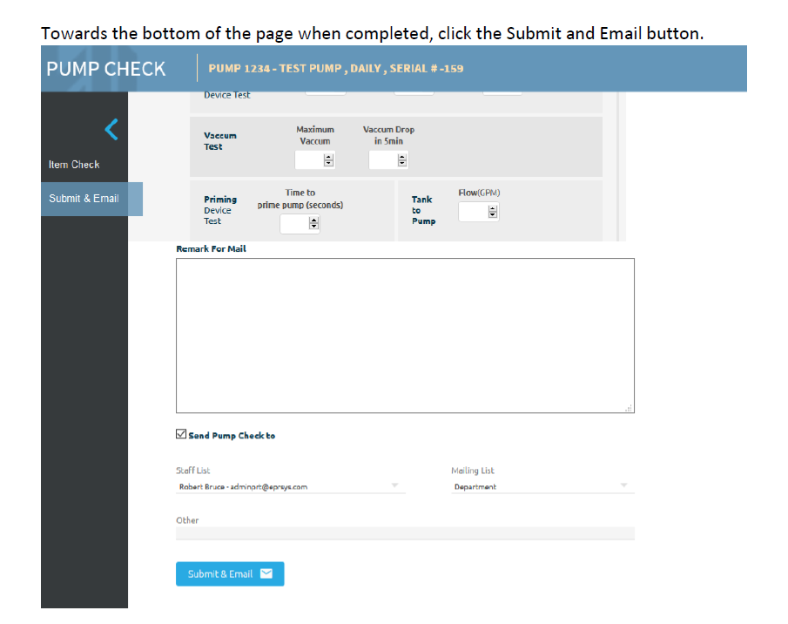788x624 pixels.
Task: Click the Remark textarea corner grip
Action: coord(629,408)
